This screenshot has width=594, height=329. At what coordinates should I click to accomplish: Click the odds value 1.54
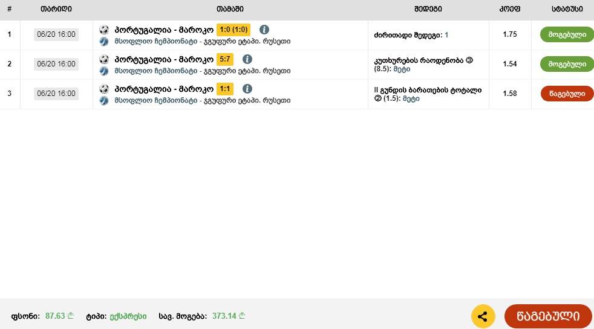point(509,64)
